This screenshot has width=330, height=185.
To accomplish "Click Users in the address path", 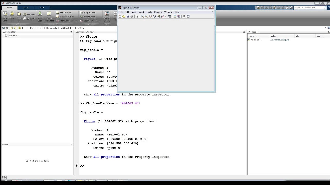I will (x=32, y=28).
